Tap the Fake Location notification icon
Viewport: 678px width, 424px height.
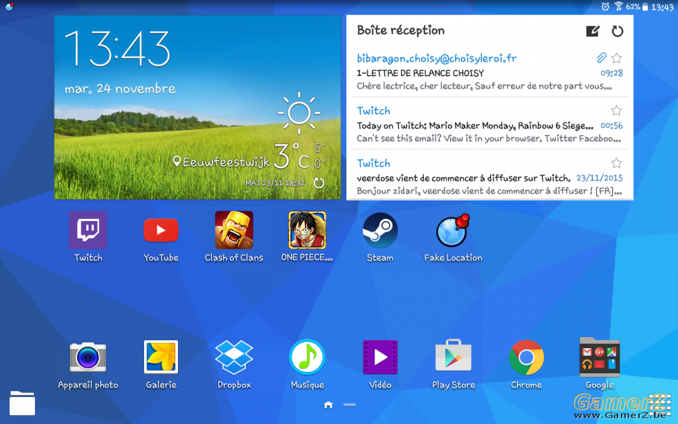tap(9, 7)
